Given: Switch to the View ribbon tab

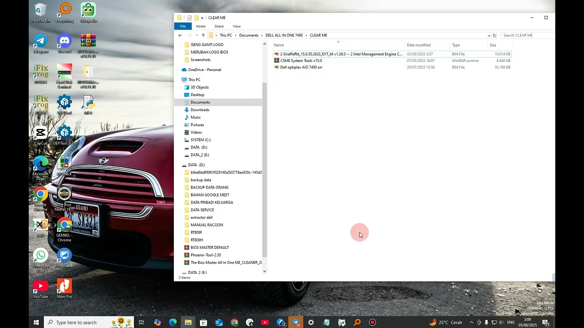Looking at the screenshot, I should point(237,26).
